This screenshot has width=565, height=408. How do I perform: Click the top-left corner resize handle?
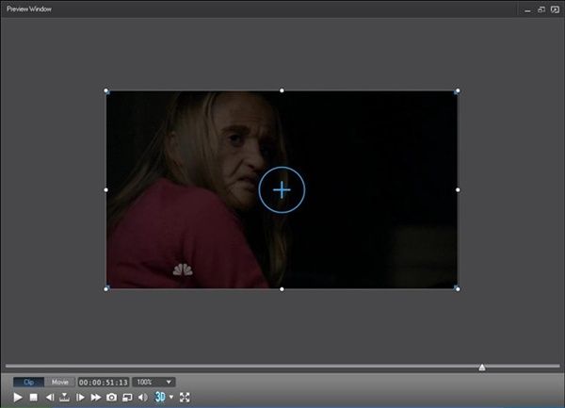click(x=105, y=90)
